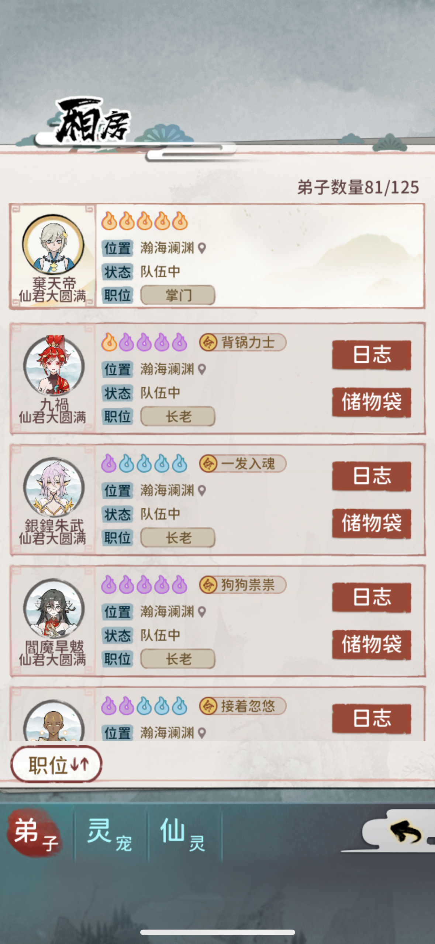Open 长老 position selector for 閻魔旱魃
435x944 pixels.
(178, 659)
